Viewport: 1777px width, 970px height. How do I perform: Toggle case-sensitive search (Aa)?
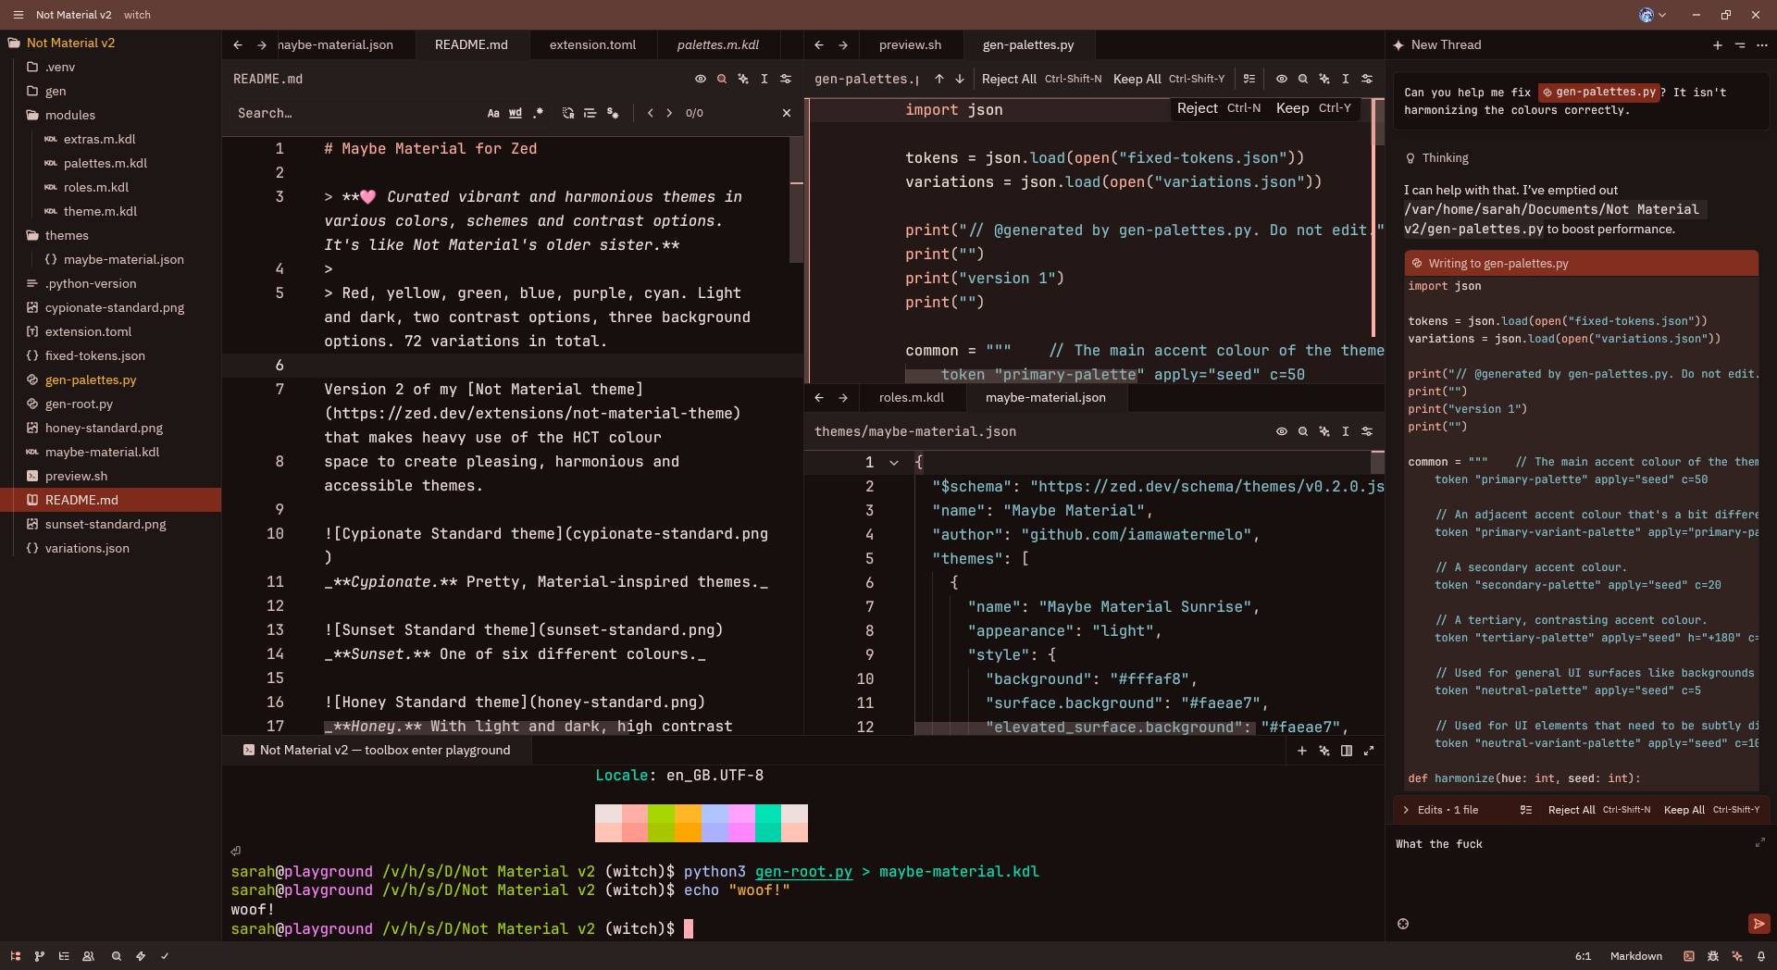point(493,113)
